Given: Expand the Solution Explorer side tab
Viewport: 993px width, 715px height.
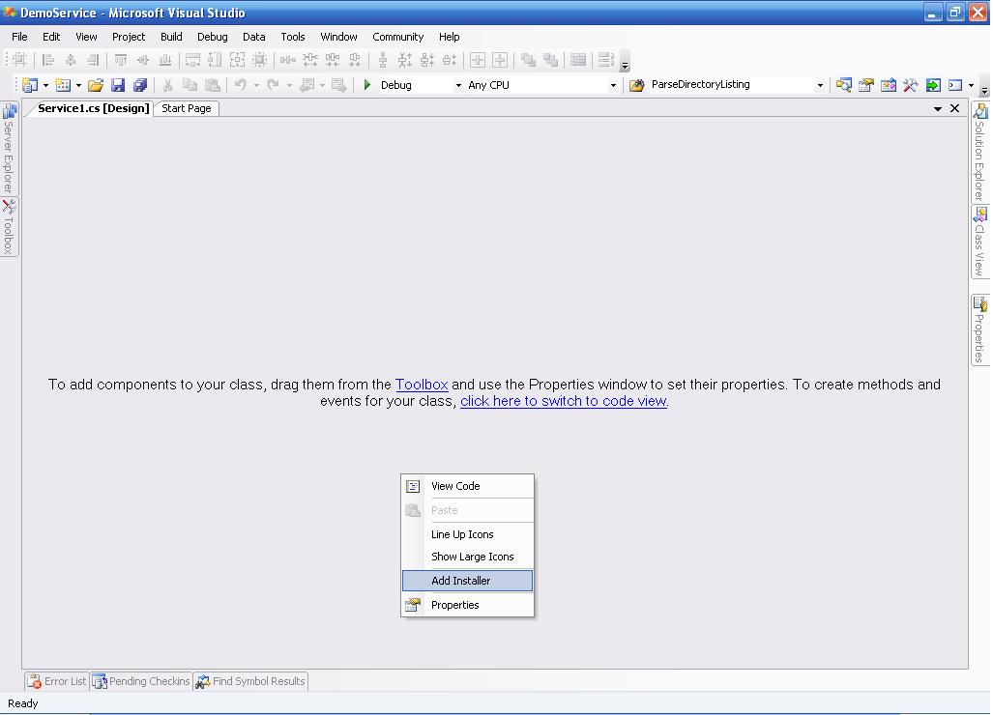Looking at the screenshot, I should coord(979,153).
